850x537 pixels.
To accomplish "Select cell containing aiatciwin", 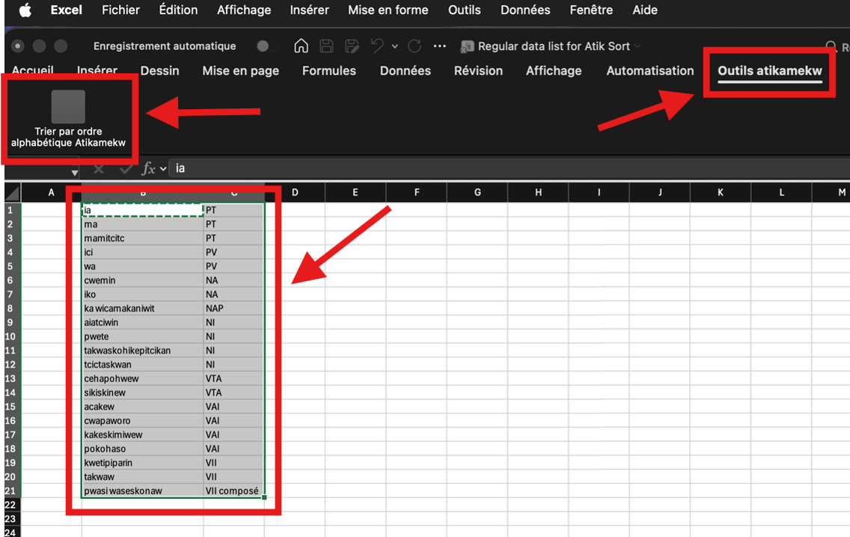I will point(143,322).
